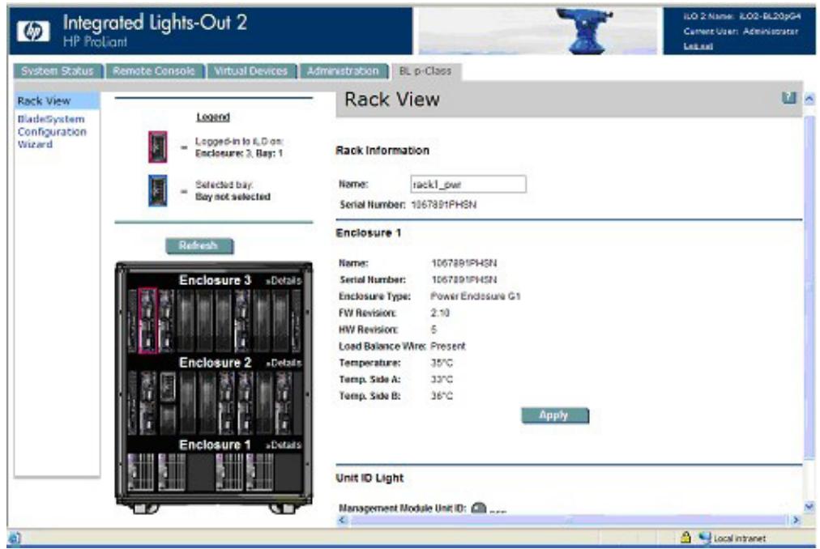Click the horizontal scrollbar right arrow
This screenshot has height=549, width=820.
click(796, 520)
